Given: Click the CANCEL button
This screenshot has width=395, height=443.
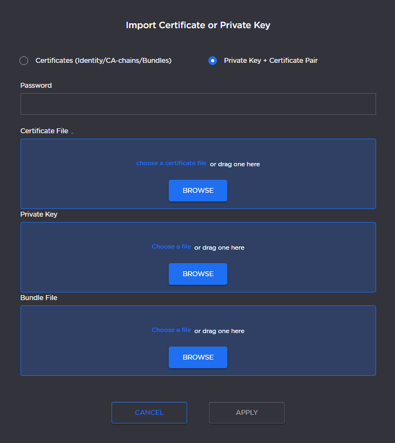Looking at the screenshot, I should [x=149, y=412].
